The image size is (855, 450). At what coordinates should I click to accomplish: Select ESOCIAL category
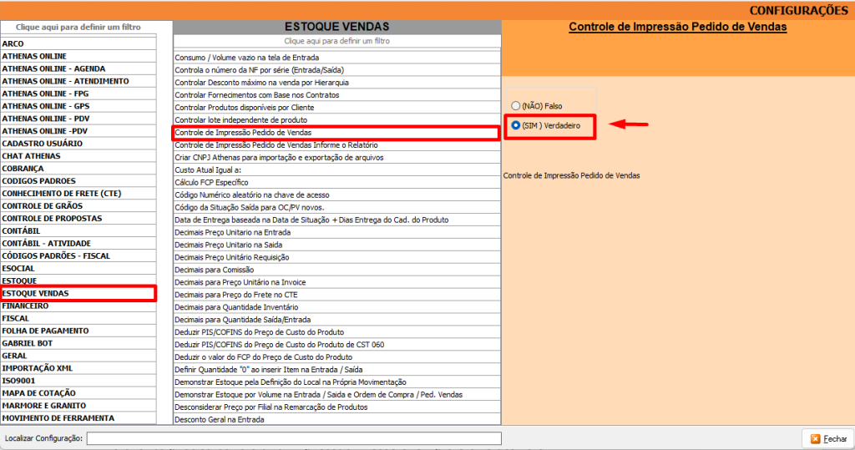[x=78, y=268]
